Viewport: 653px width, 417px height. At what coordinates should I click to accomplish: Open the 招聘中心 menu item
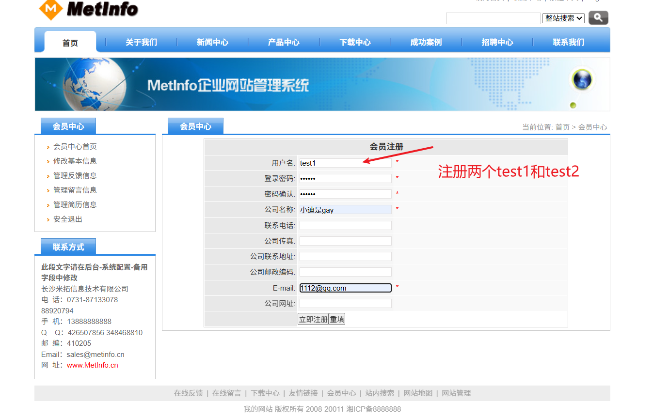pos(497,42)
